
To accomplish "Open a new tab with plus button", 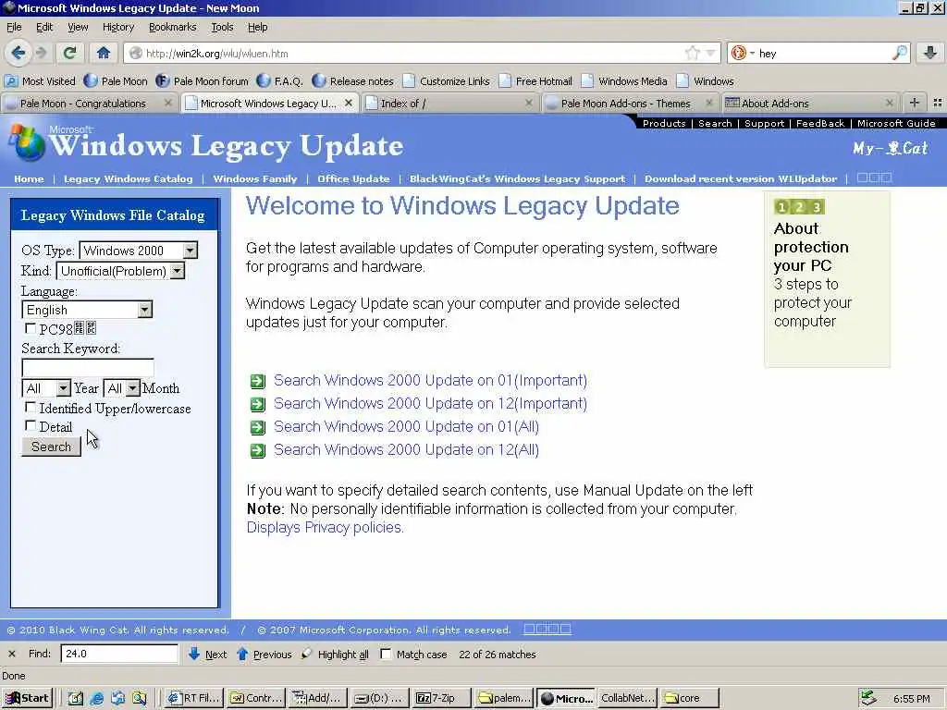I will [x=915, y=104].
